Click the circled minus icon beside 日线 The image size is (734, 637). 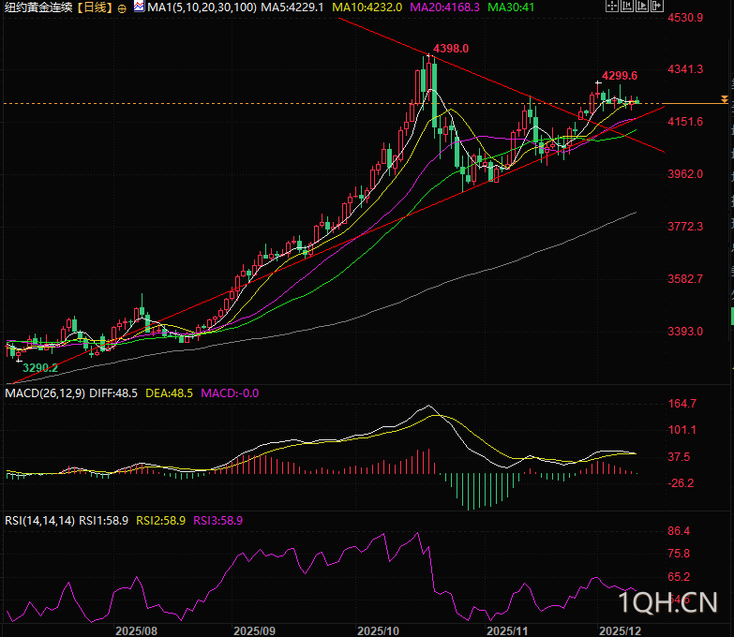click(x=122, y=7)
